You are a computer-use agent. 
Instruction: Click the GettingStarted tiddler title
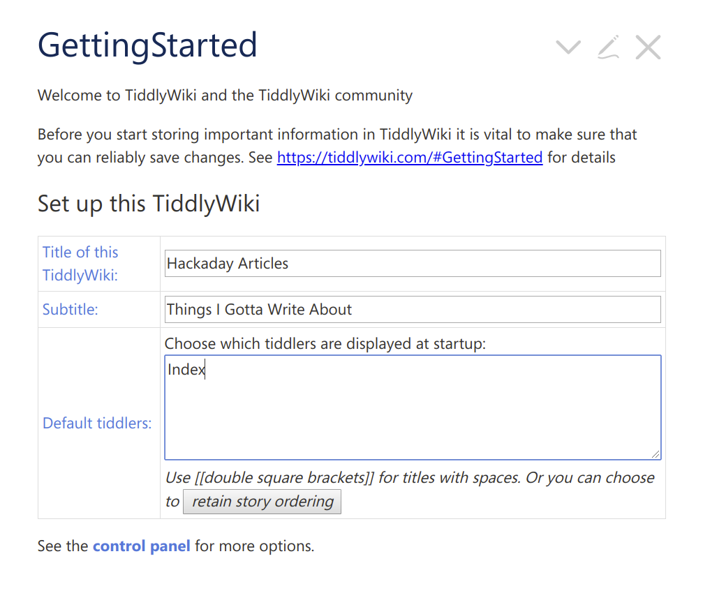[147, 45]
